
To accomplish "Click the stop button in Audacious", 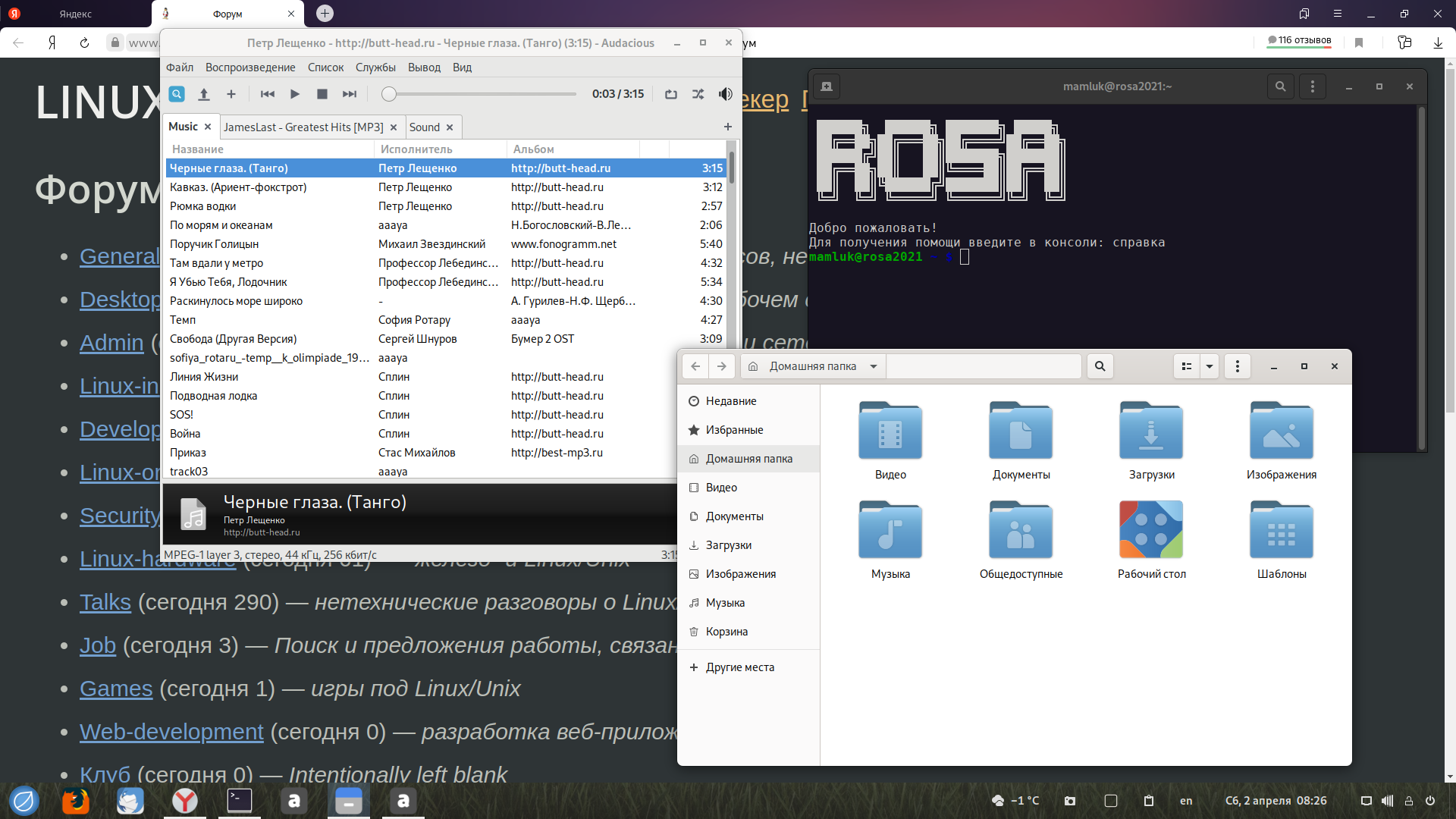I will point(322,93).
